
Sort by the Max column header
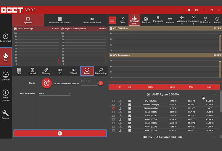(x=209, y=87)
